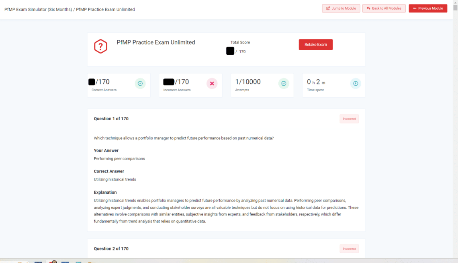Click the external-link icon inside Jump to Module
Screen dimensions: 458x263
327,8
